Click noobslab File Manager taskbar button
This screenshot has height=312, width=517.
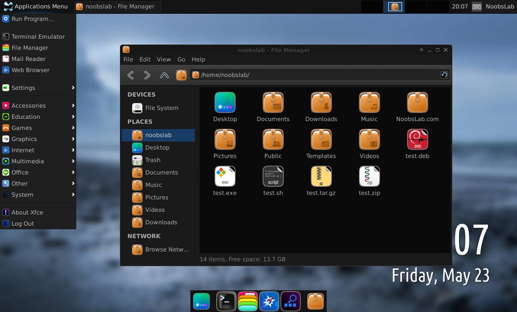click(x=117, y=6)
